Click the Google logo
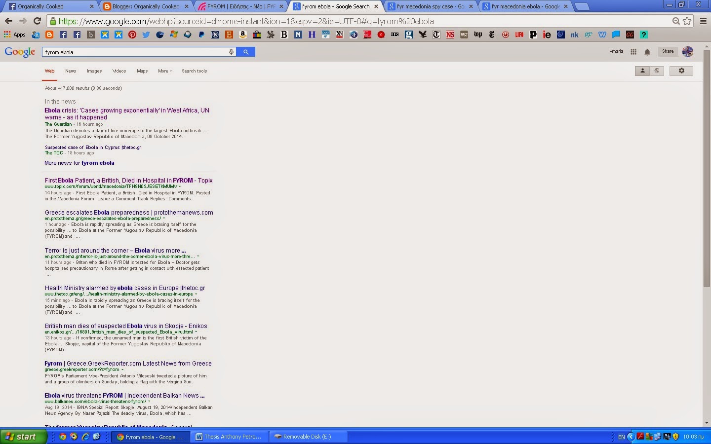 tap(20, 52)
